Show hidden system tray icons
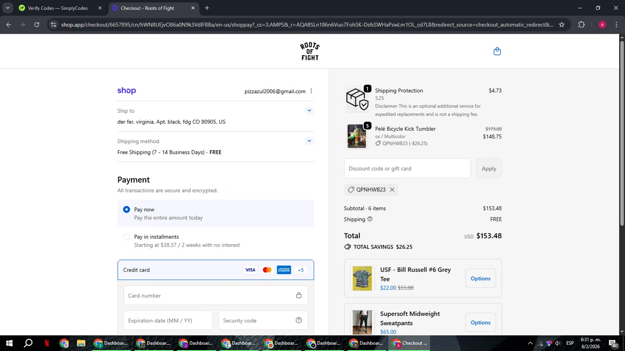Image resolution: width=625 pixels, height=351 pixels. pos(530,343)
